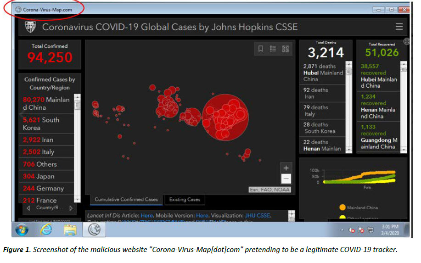
Task: Click the Show Desktop strip on taskbar
Action: [407, 230]
